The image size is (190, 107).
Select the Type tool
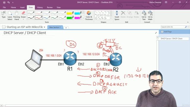click(x=4, y=15)
